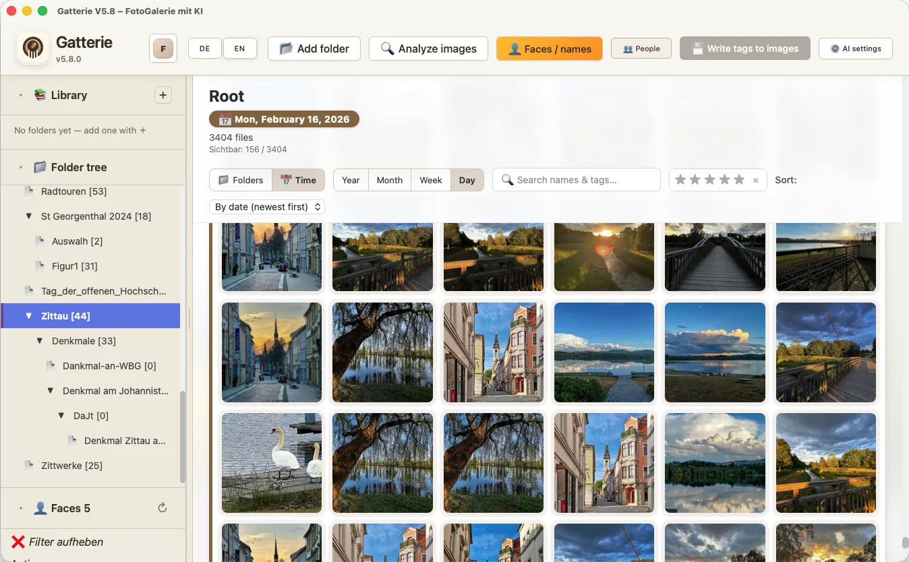Screen dimensions: 909x562
Task: Click the file icon next to Zittwerke
Action: [29, 466]
